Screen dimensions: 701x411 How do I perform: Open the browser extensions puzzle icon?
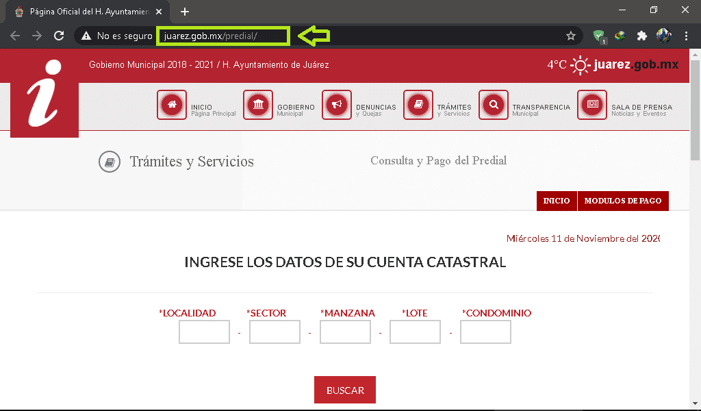pos(642,36)
